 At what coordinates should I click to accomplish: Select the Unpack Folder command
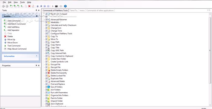[57, 101]
